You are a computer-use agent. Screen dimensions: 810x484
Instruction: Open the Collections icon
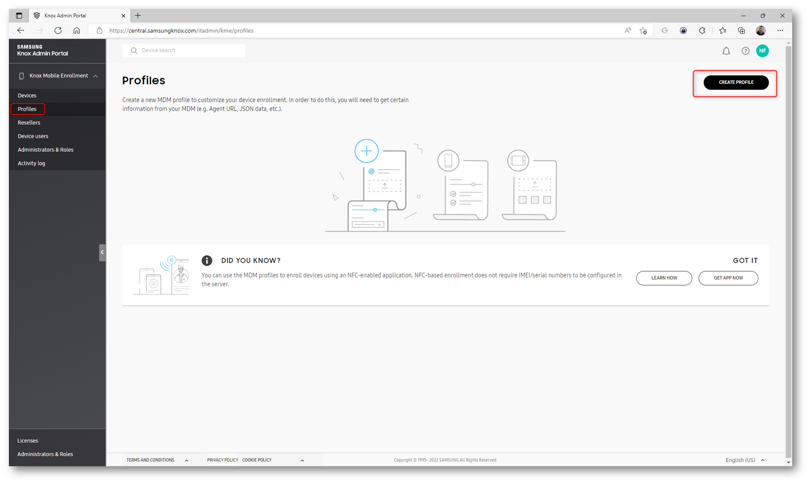pyautogui.click(x=741, y=30)
